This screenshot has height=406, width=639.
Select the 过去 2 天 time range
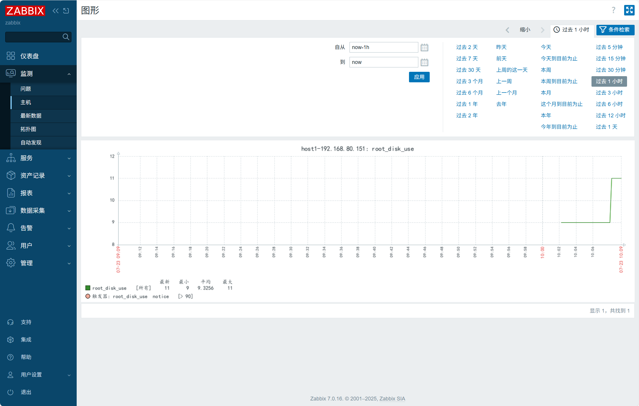tap(467, 47)
